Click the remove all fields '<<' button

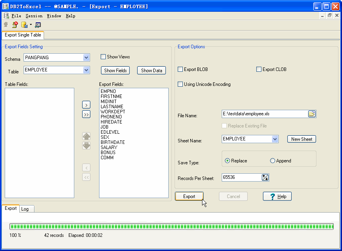coord(86,177)
